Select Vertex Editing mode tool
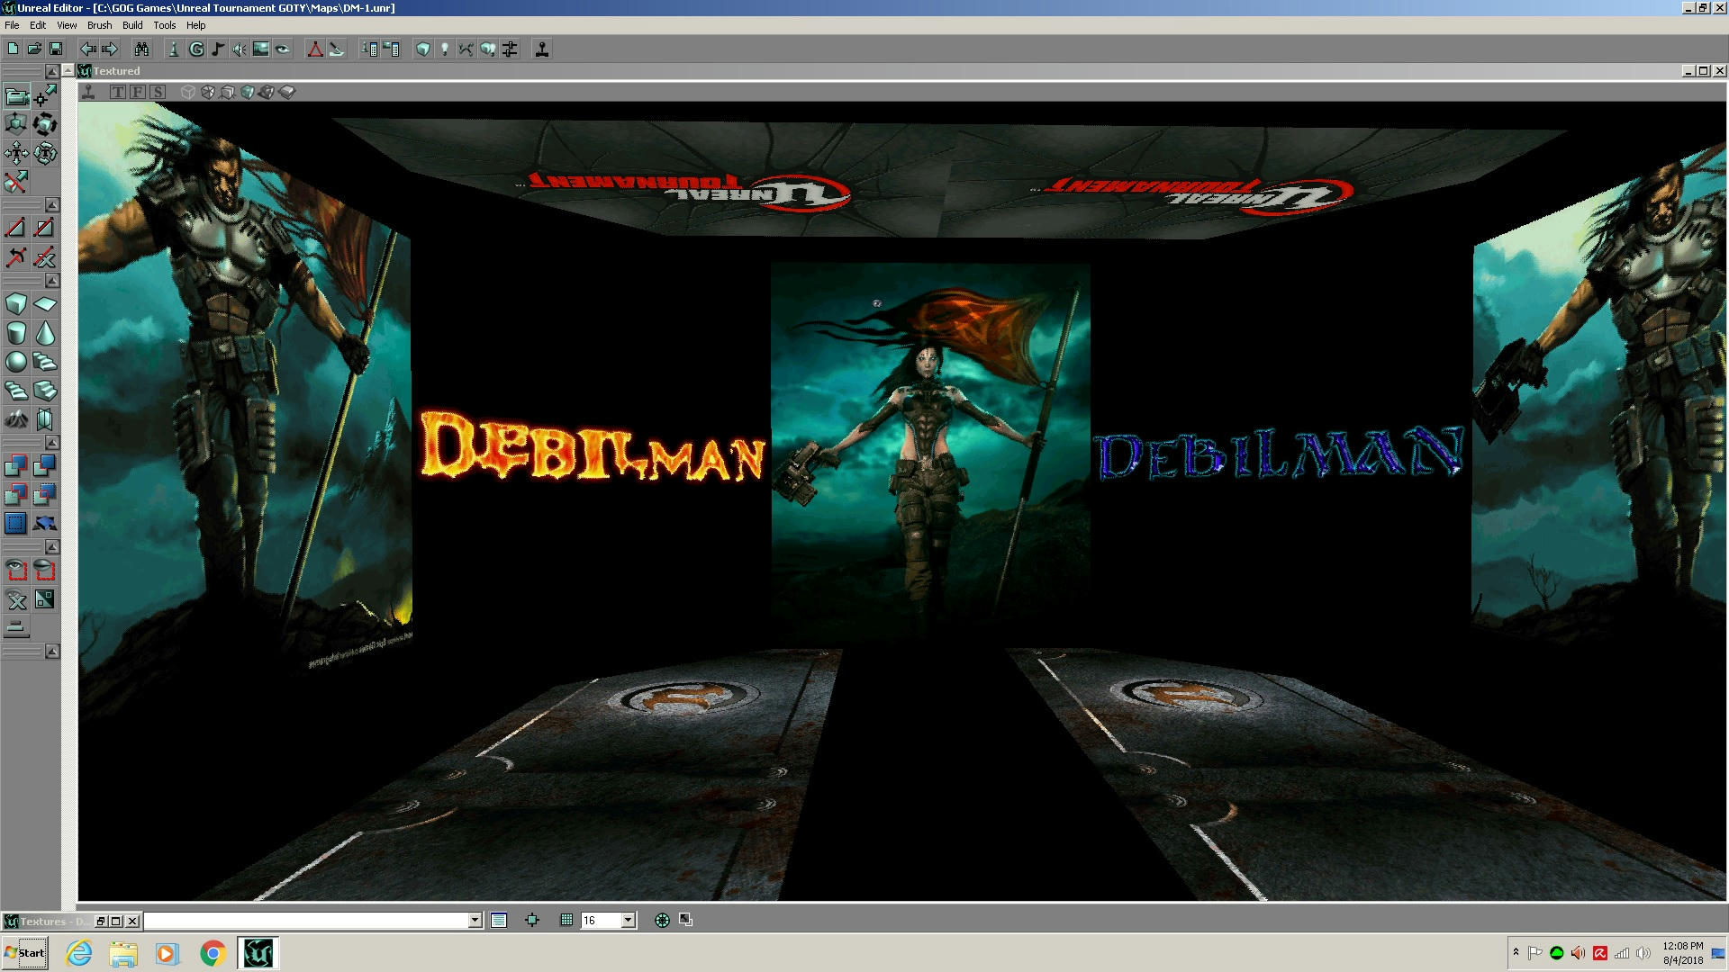 click(x=45, y=95)
